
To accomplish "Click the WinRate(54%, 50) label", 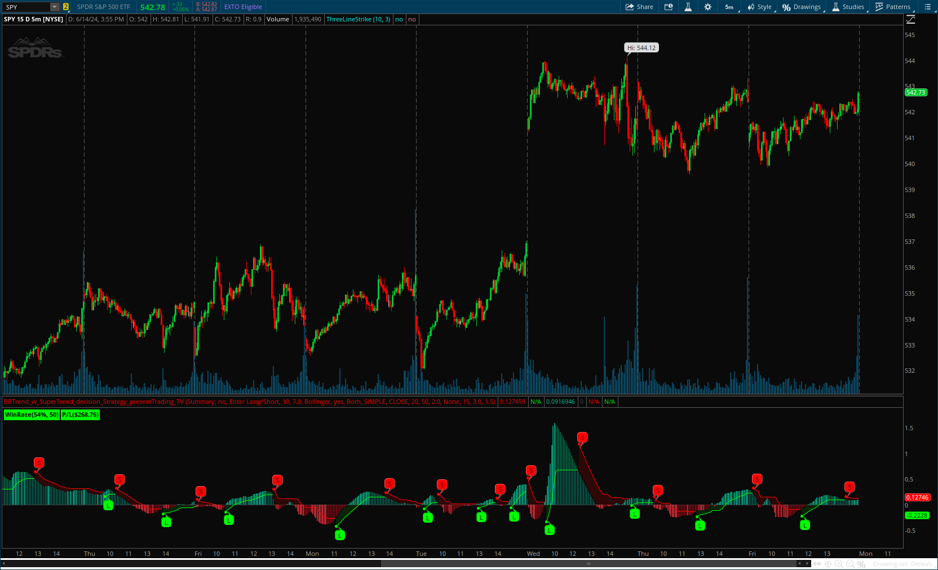I will tap(32, 415).
